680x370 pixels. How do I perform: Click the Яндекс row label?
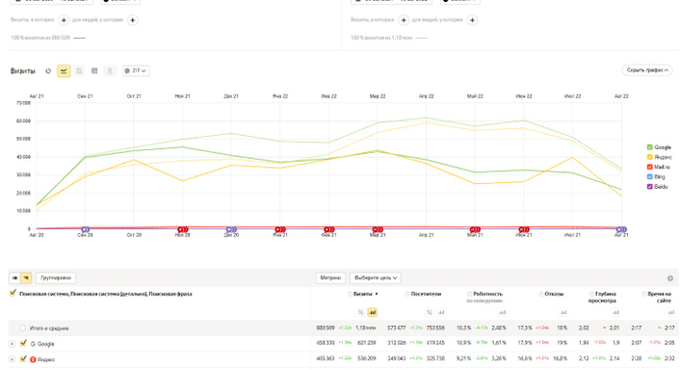[46, 359]
